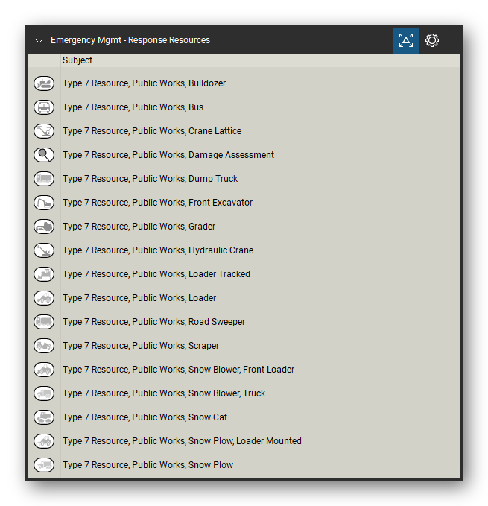Screen dimensions: 488x506
Task: Click the Loader Tracked resource icon
Action: (44, 275)
